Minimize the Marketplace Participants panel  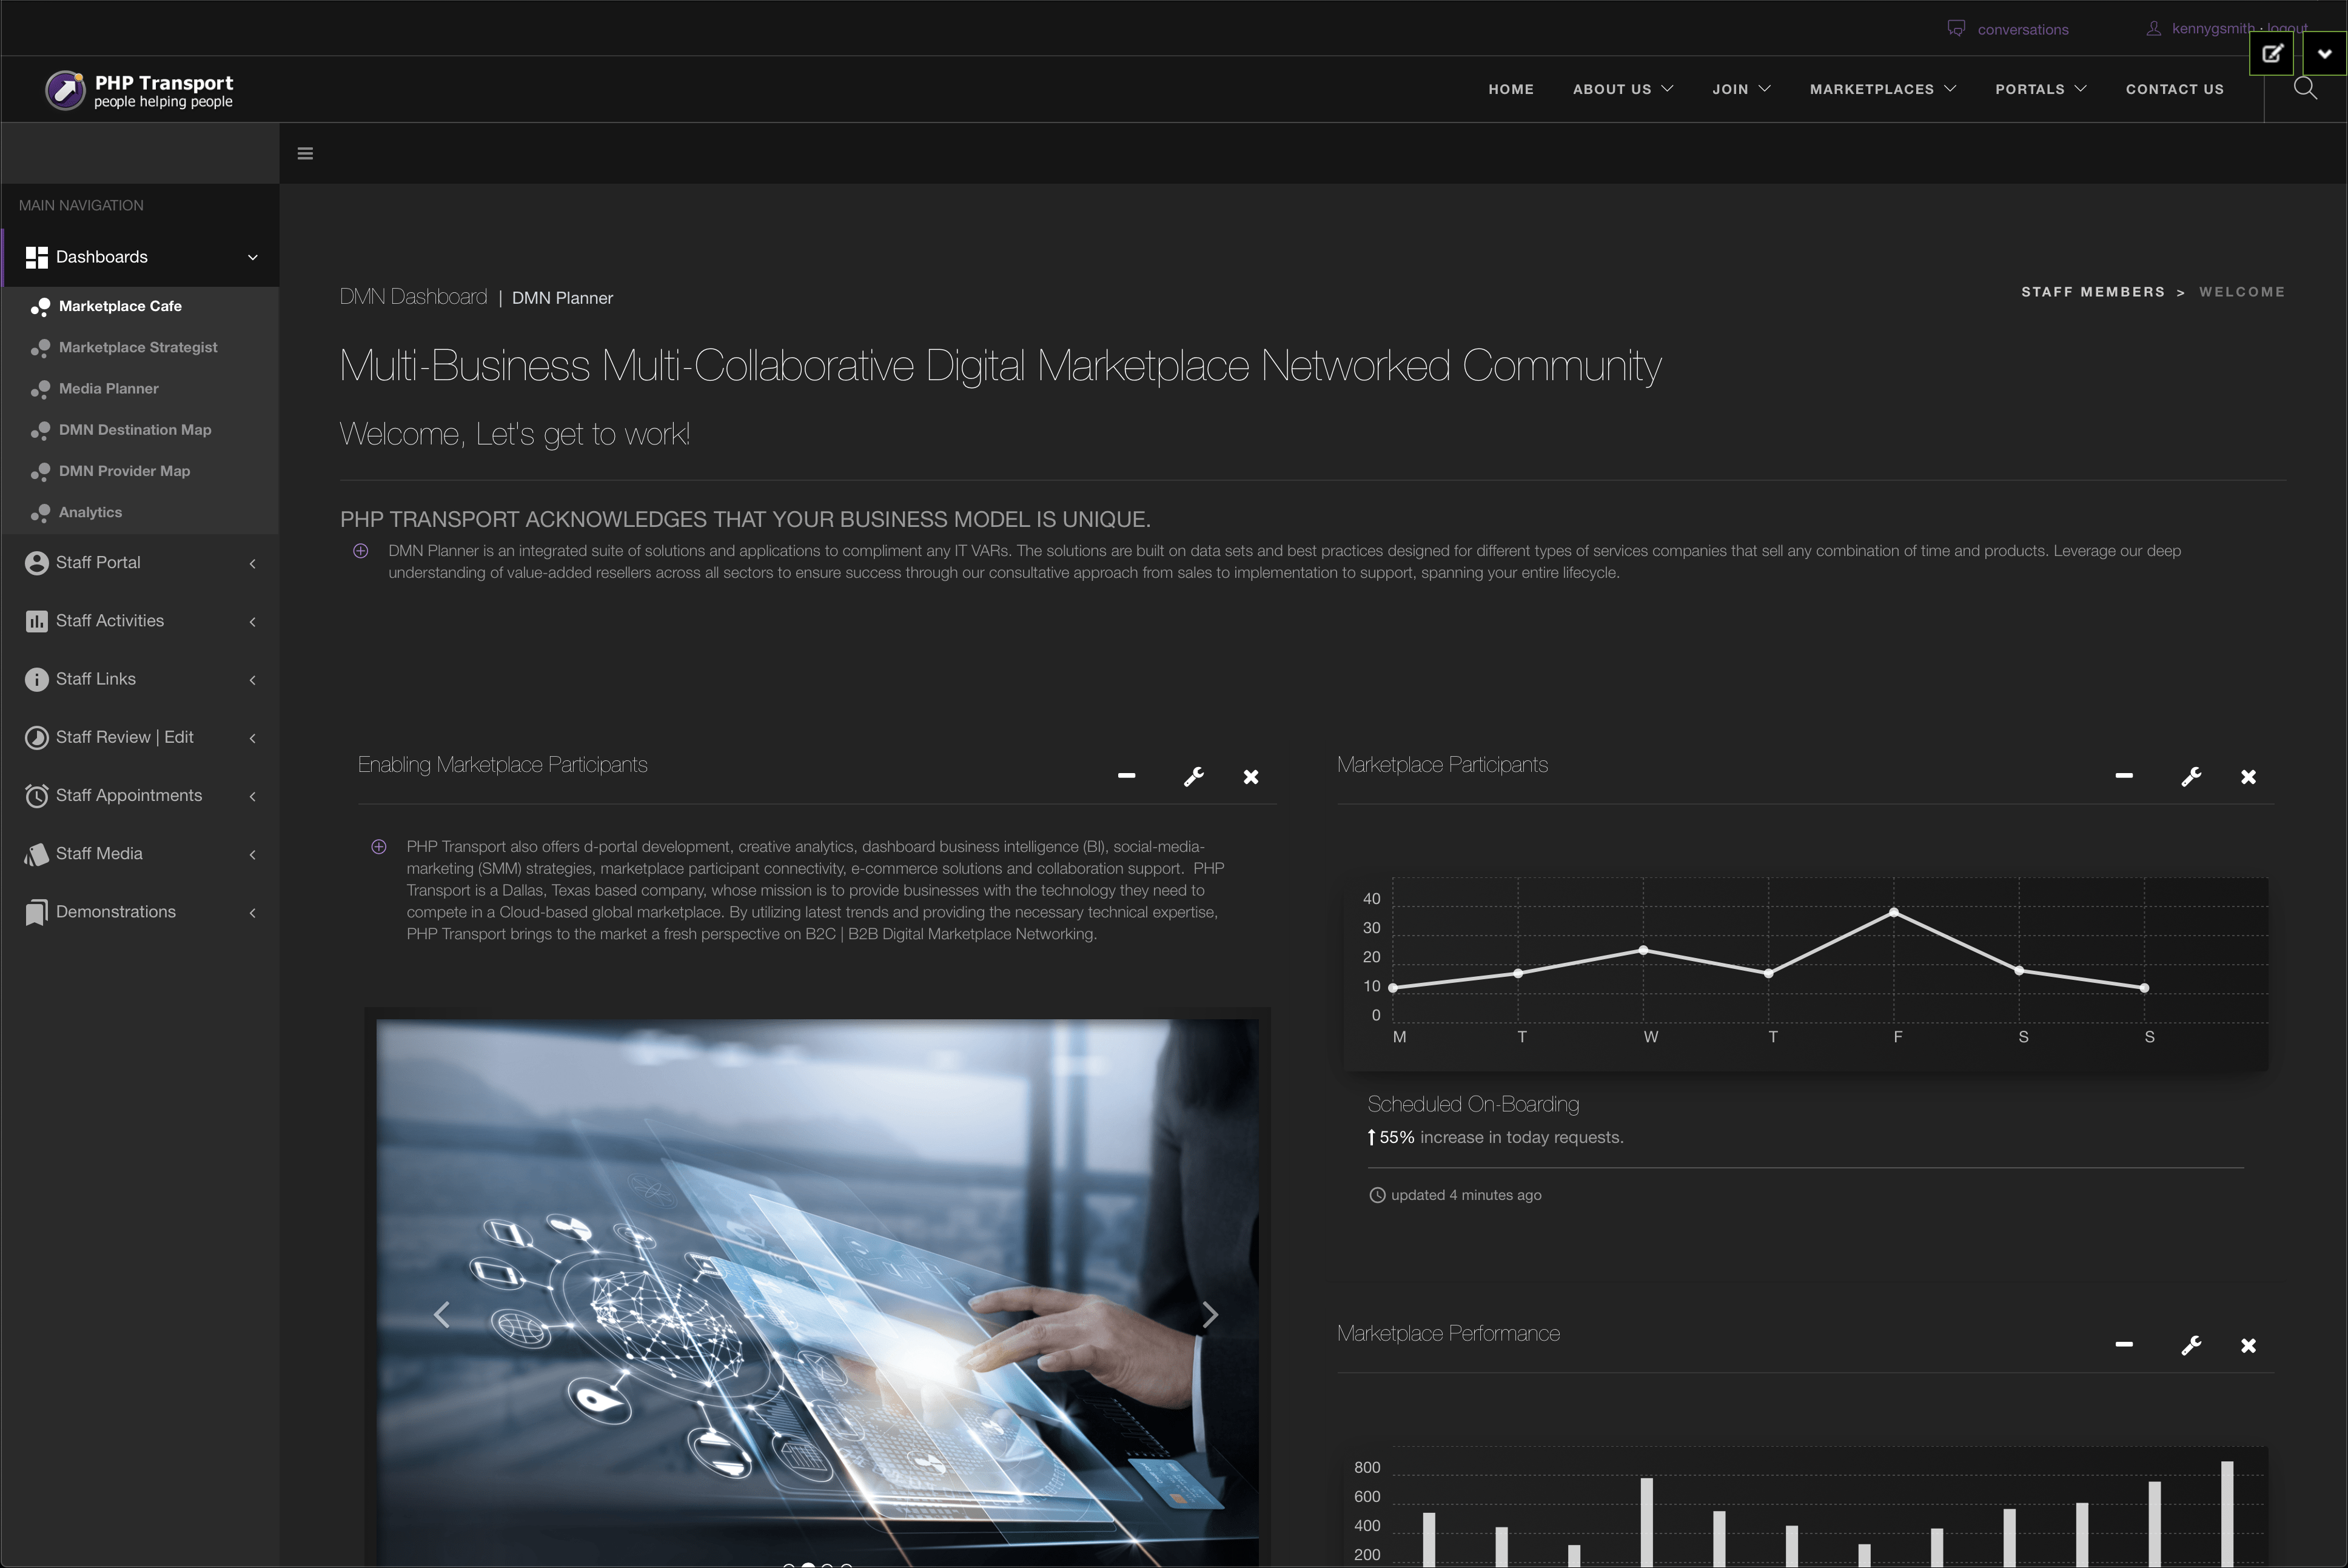(x=2124, y=776)
